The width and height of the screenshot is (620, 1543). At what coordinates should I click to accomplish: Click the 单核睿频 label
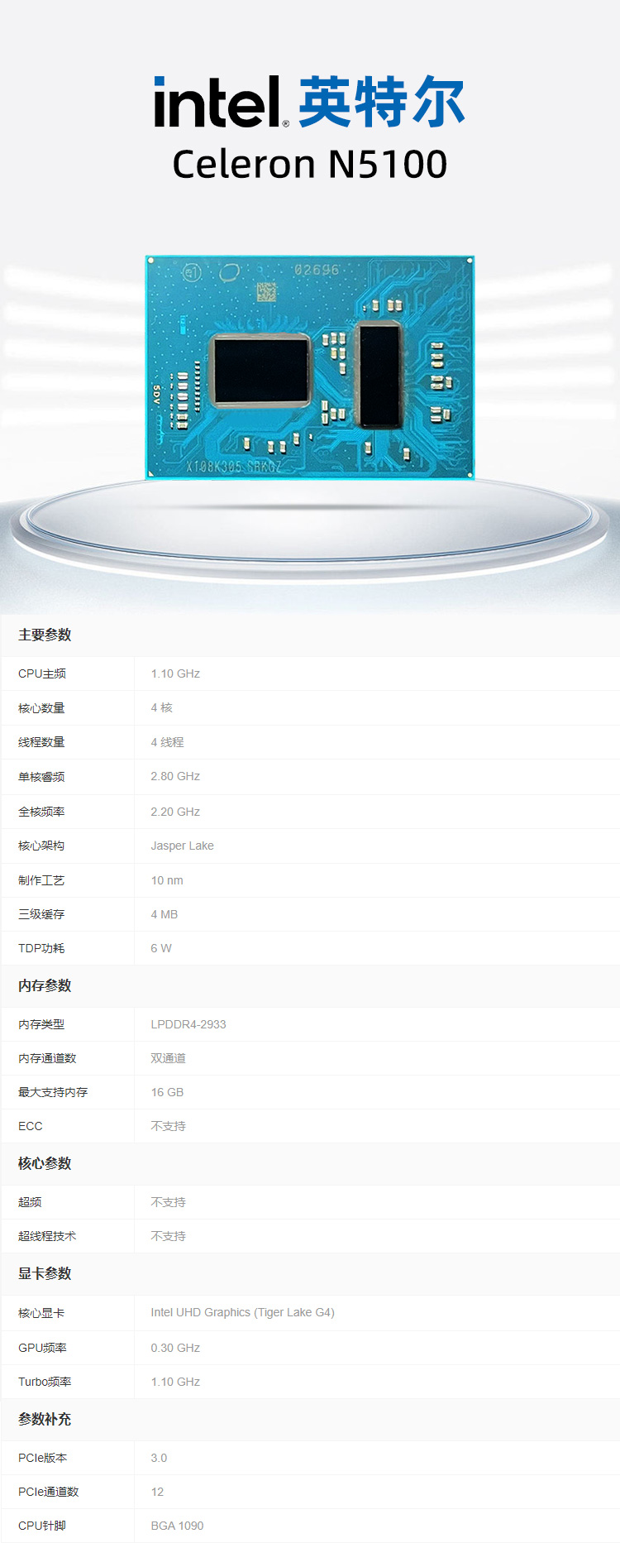click(41, 777)
